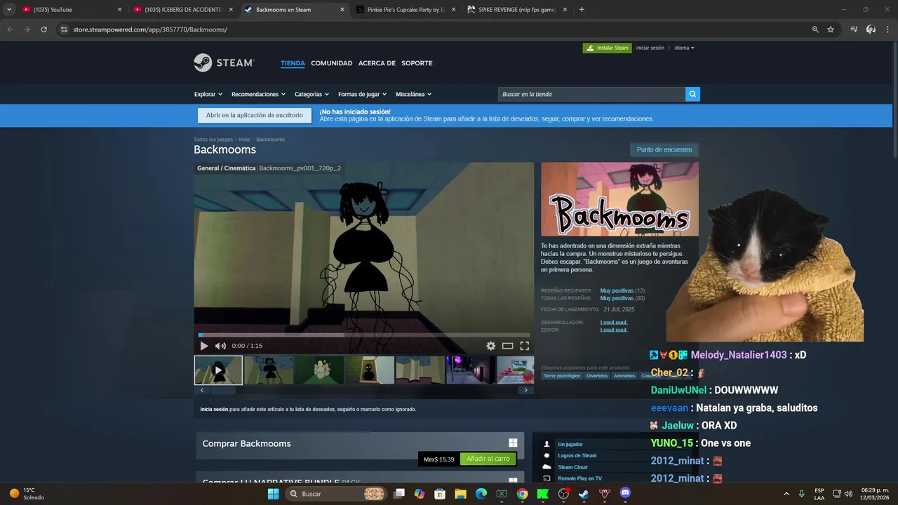Open the SOPORTE menu item
This screenshot has height=505, width=898.
click(x=417, y=63)
